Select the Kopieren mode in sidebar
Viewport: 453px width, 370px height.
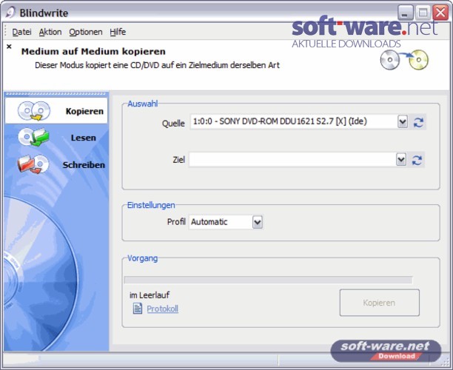tap(56, 111)
